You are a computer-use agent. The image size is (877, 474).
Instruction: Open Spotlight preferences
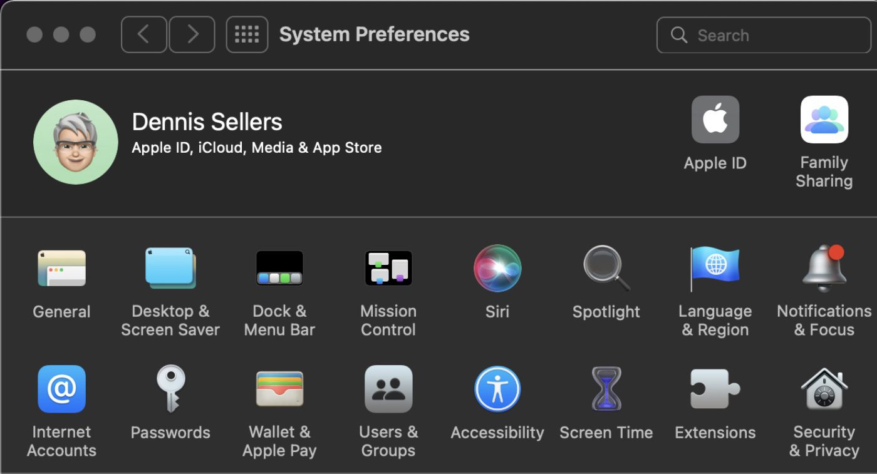(x=606, y=269)
